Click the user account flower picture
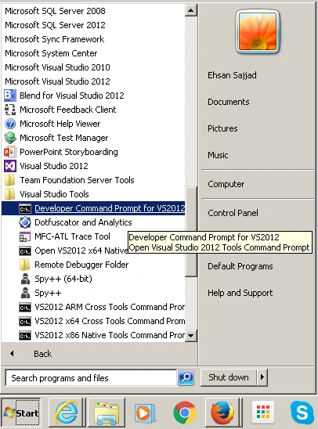 [x=257, y=31]
